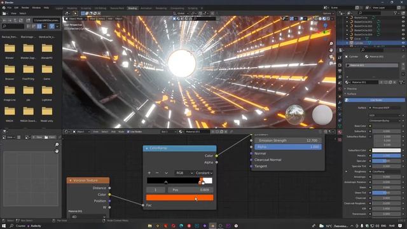Open the Output properties tab icon
The height and width of the screenshot is (229, 407).
point(340,71)
